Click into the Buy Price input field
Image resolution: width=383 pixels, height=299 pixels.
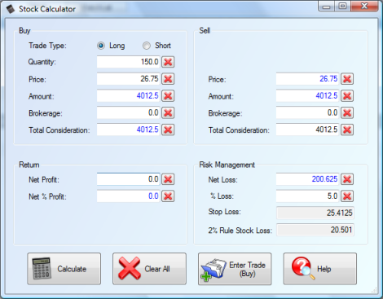[x=129, y=79]
